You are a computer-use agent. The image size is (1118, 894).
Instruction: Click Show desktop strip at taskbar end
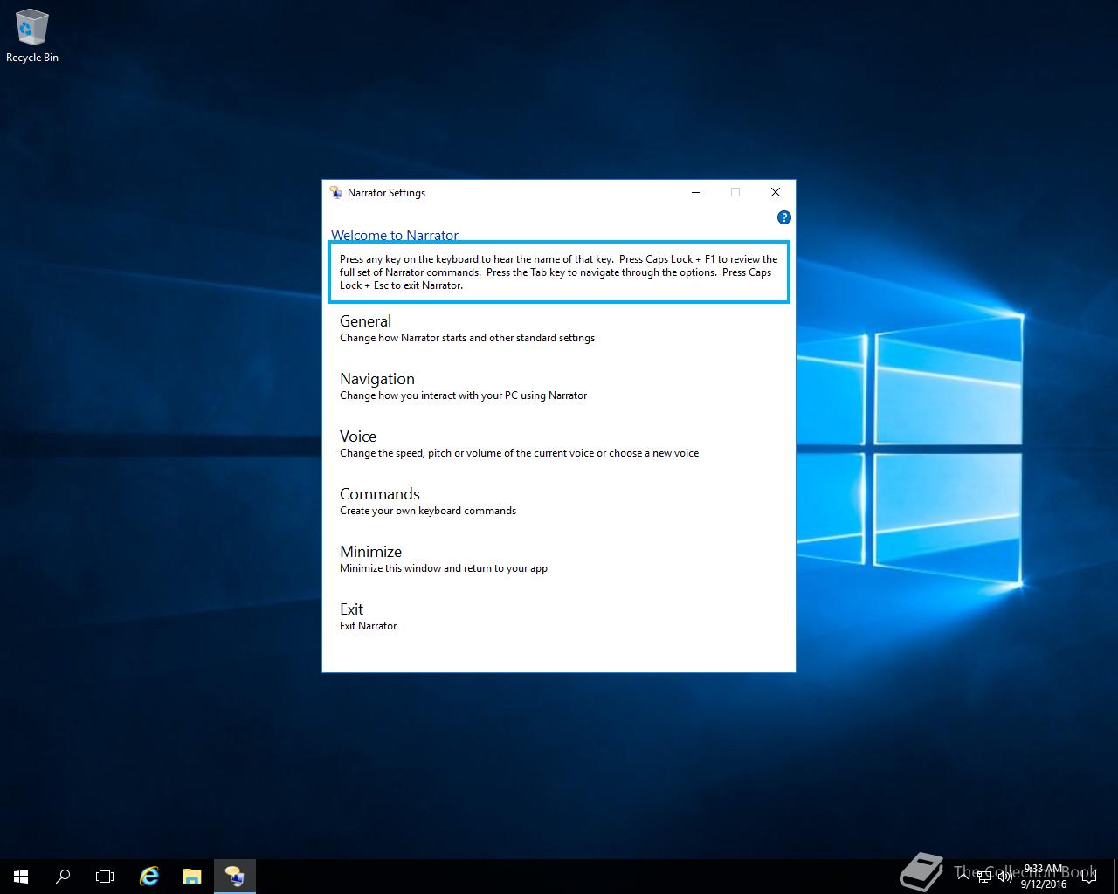tap(1115, 877)
